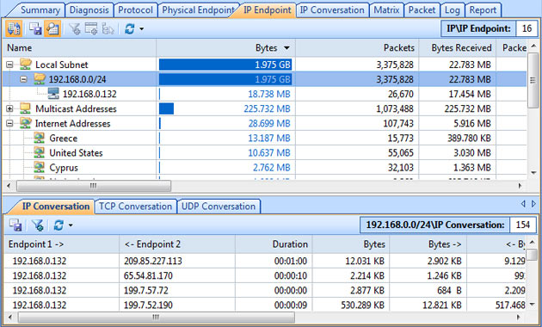The image size is (542, 327).
Task: Select the conversation row with 199.7.57.72
Action: click(x=264, y=290)
